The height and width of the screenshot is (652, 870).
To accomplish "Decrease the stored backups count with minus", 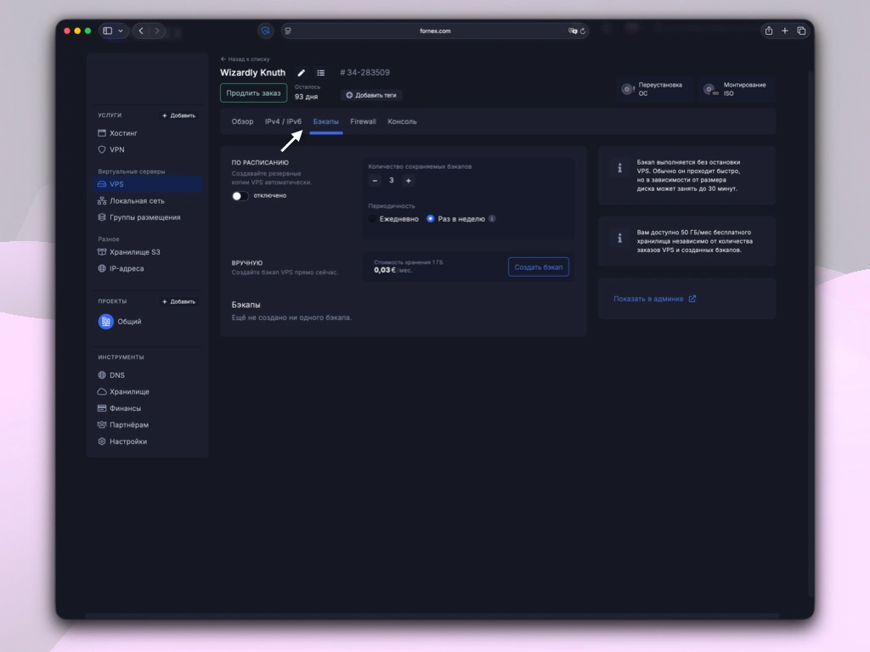I will coord(375,181).
